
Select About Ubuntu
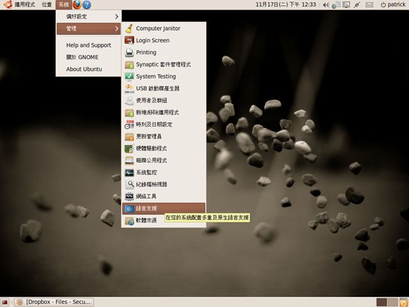(x=89, y=69)
